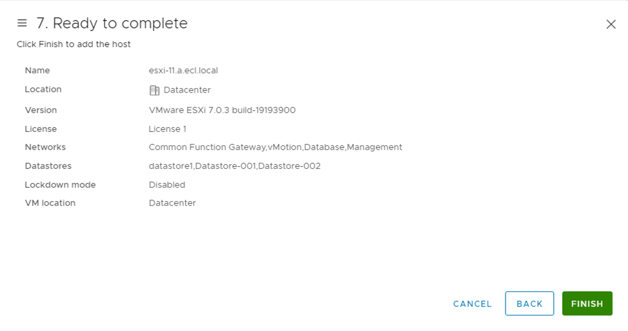Click the Version field label
This screenshot has height=331, width=628.
click(x=41, y=110)
